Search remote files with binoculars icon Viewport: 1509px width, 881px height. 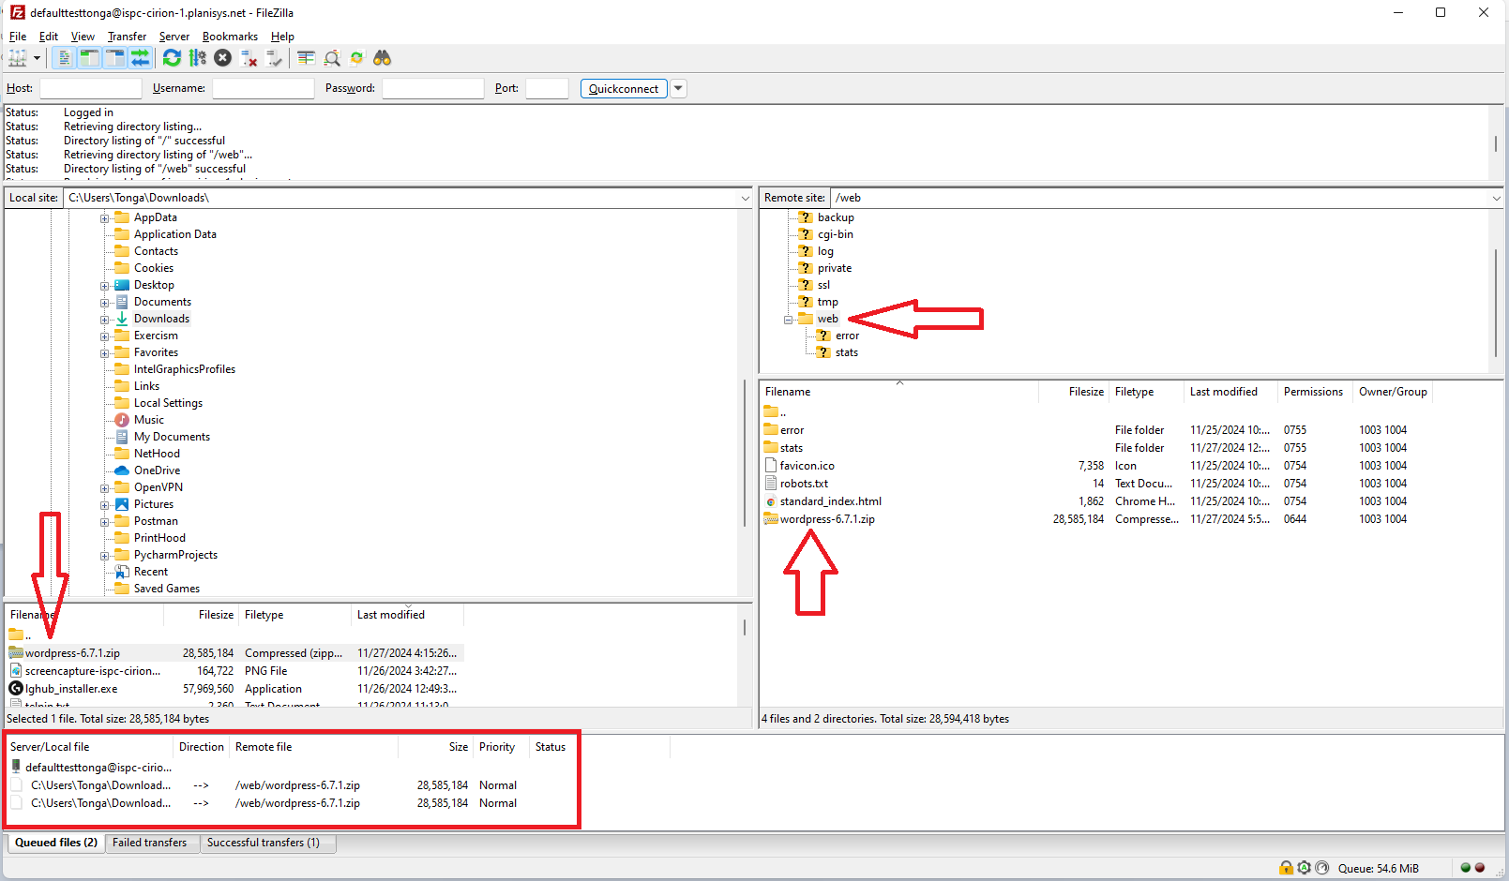pyautogui.click(x=382, y=58)
